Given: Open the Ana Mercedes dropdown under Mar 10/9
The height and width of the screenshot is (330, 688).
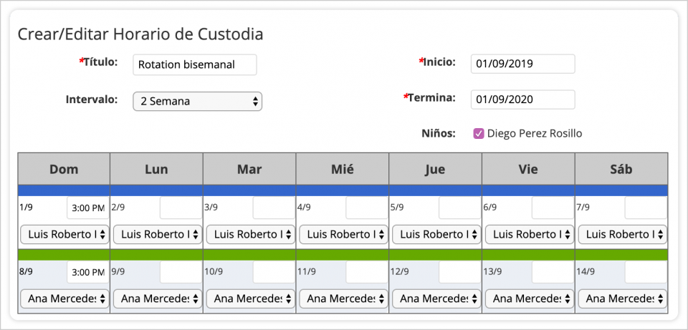Looking at the screenshot, I should pyautogui.click(x=251, y=299).
